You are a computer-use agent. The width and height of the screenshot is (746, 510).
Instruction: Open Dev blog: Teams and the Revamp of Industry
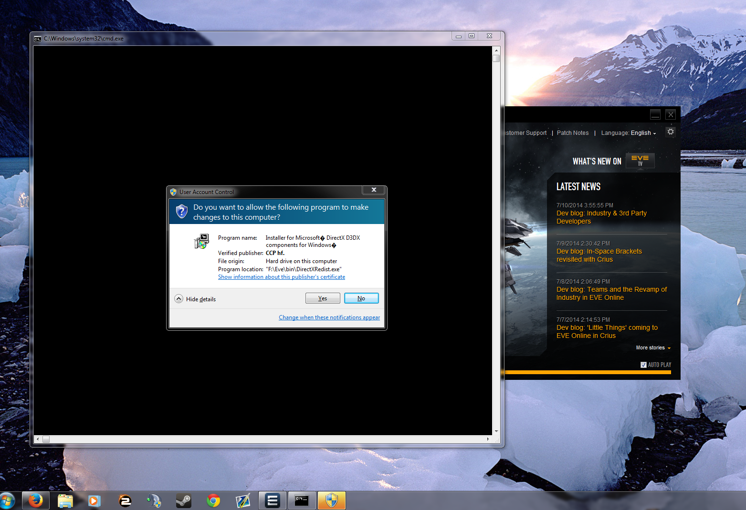point(612,294)
